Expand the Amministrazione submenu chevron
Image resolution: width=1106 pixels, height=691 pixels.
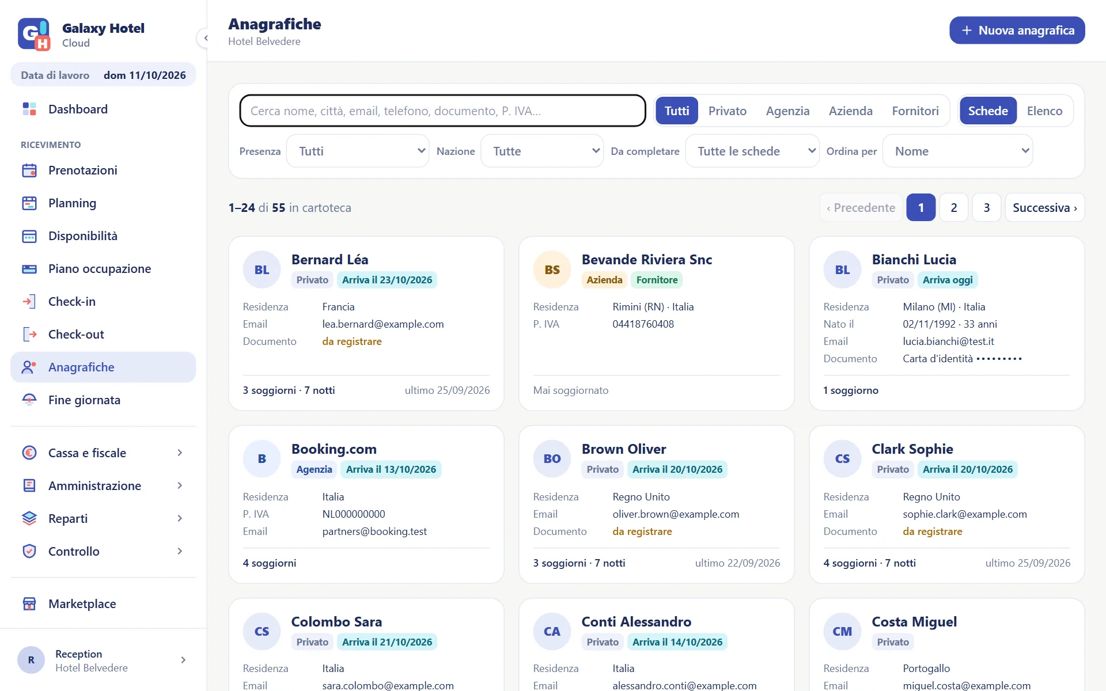pyautogui.click(x=180, y=485)
